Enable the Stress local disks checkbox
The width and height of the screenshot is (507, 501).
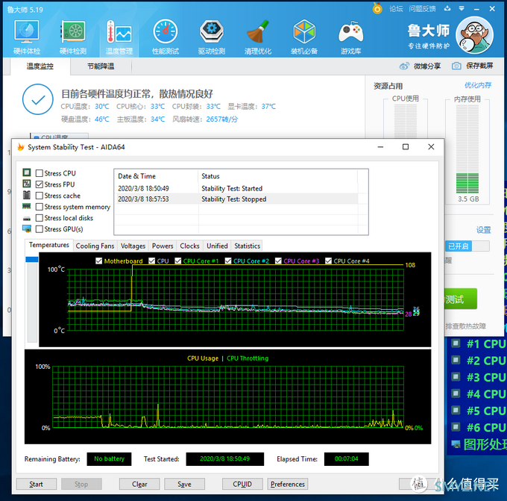(x=40, y=218)
